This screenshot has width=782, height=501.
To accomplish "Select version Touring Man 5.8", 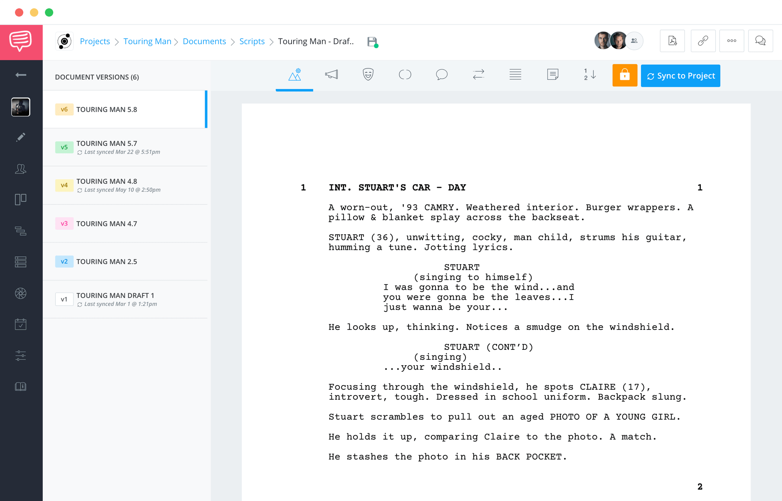I will point(125,109).
